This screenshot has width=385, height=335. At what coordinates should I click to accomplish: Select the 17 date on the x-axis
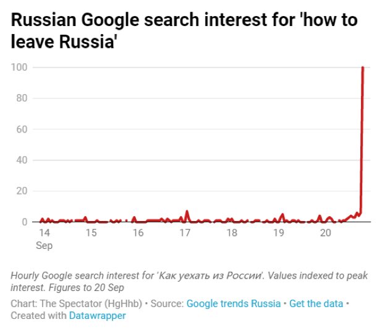tap(185, 233)
